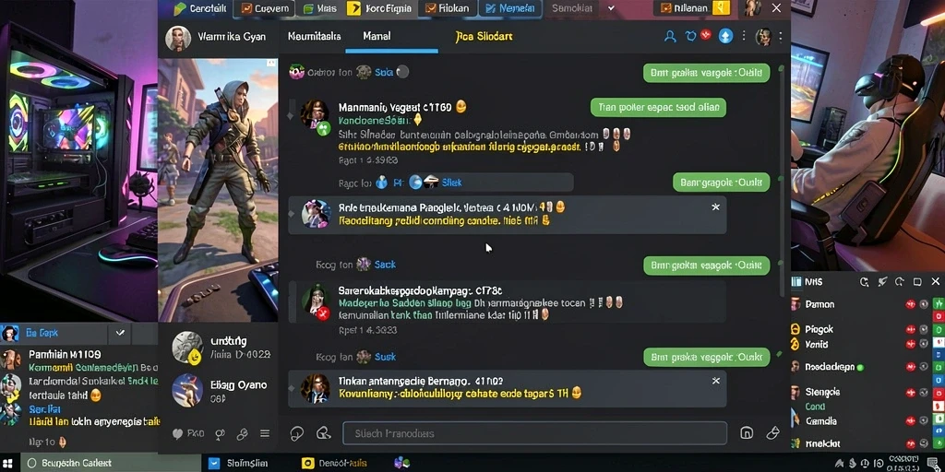This screenshot has width=945, height=472.
Task: Switch to the Cerctailt browser tab
Action: point(200,8)
